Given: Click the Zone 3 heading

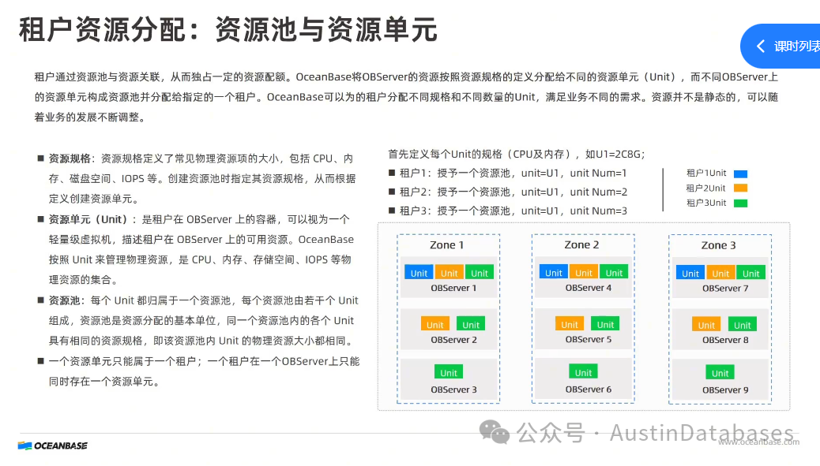Looking at the screenshot, I should (719, 245).
